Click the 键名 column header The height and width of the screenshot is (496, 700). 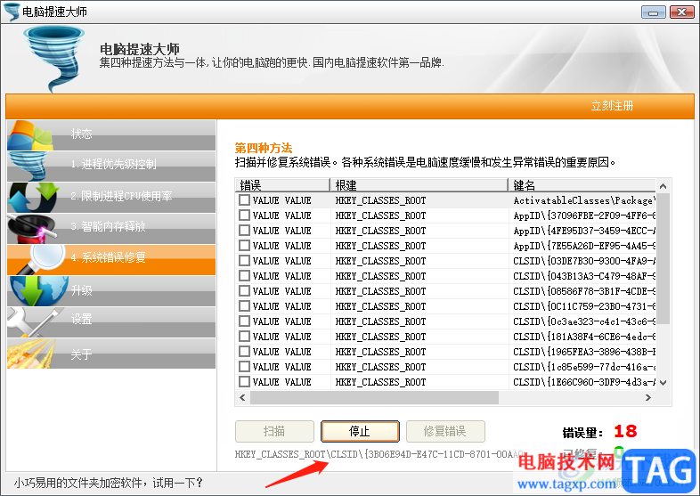[x=582, y=185]
